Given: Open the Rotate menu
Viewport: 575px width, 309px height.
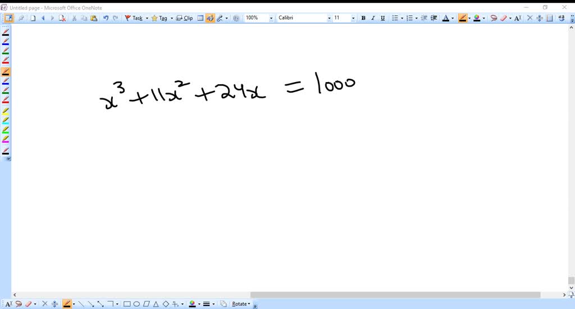Looking at the screenshot, I should coord(241,304).
